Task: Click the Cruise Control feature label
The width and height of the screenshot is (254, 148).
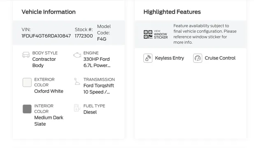Action: pyautogui.click(x=220, y=58)
